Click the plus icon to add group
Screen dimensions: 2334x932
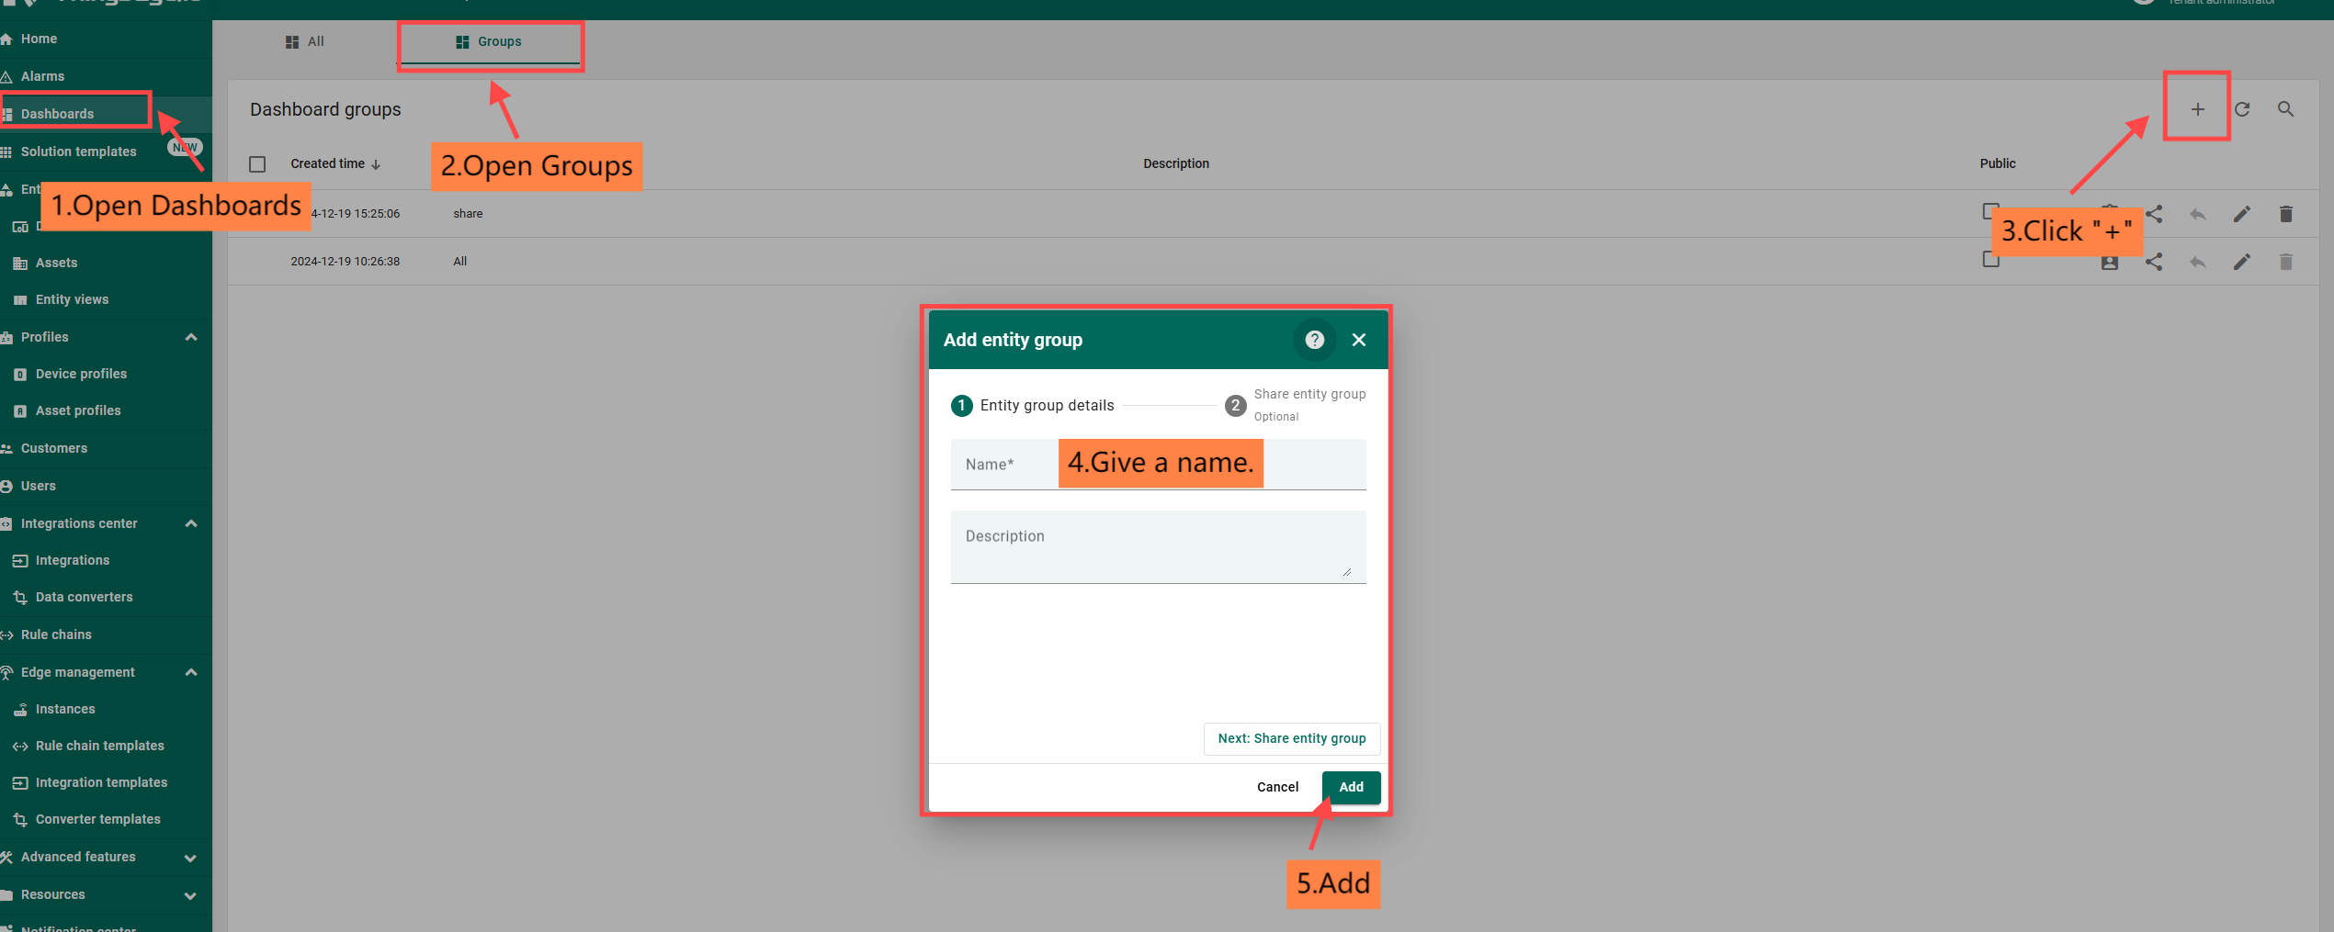(x=2197, y=109)
